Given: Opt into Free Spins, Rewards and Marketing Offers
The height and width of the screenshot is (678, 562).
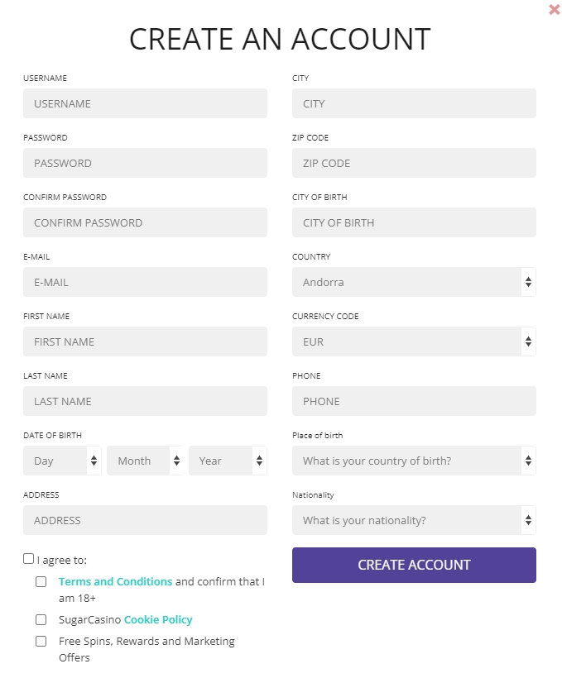Looking at the screenshot, I should [41, 641].
